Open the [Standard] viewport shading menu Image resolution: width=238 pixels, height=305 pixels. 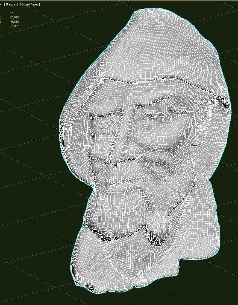click(12, 4)
